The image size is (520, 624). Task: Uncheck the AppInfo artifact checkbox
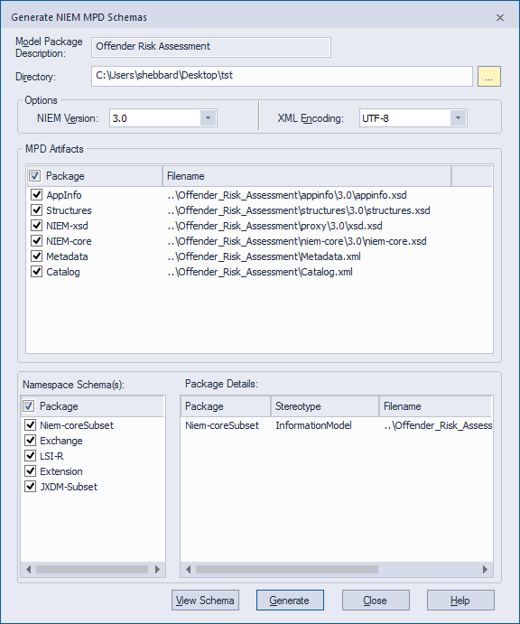(37, 194)
